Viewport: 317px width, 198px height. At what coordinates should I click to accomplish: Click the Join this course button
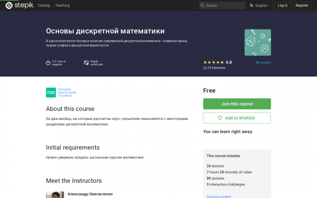[x=237, y=104]
